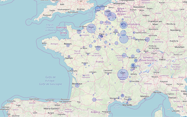The width and height of the screenshot is (187, 117).
Task: Click the circle marker near Besançon
Action: point(133,56)
